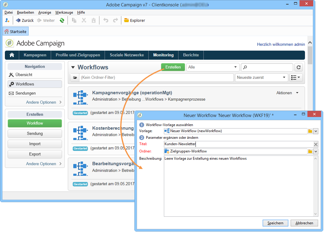This screenshot has width=329, height=237.
Task: Click the green Workflow create button
Action: 35,123
